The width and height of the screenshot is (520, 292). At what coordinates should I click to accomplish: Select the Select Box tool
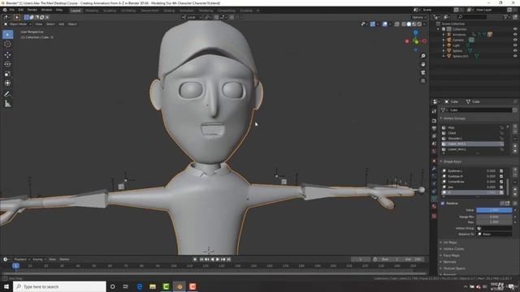[7, 34]
